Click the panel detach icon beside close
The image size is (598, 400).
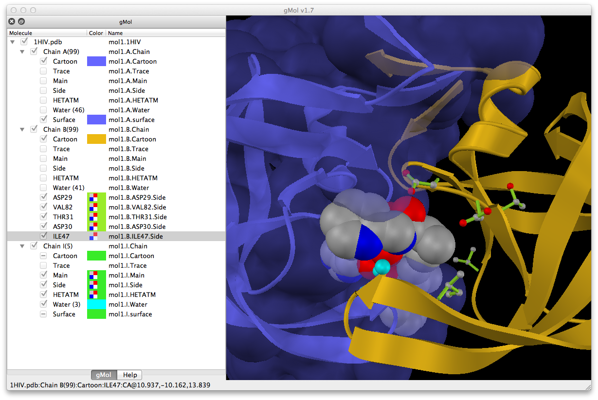[21, 21]
